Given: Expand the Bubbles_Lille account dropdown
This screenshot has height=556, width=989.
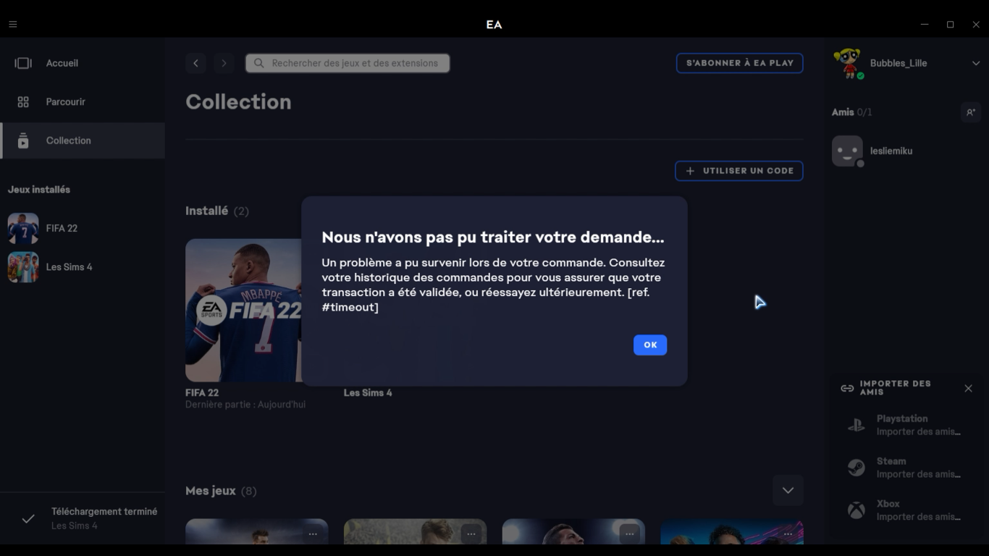Looking at the screenshot, I should click(976, 64).
